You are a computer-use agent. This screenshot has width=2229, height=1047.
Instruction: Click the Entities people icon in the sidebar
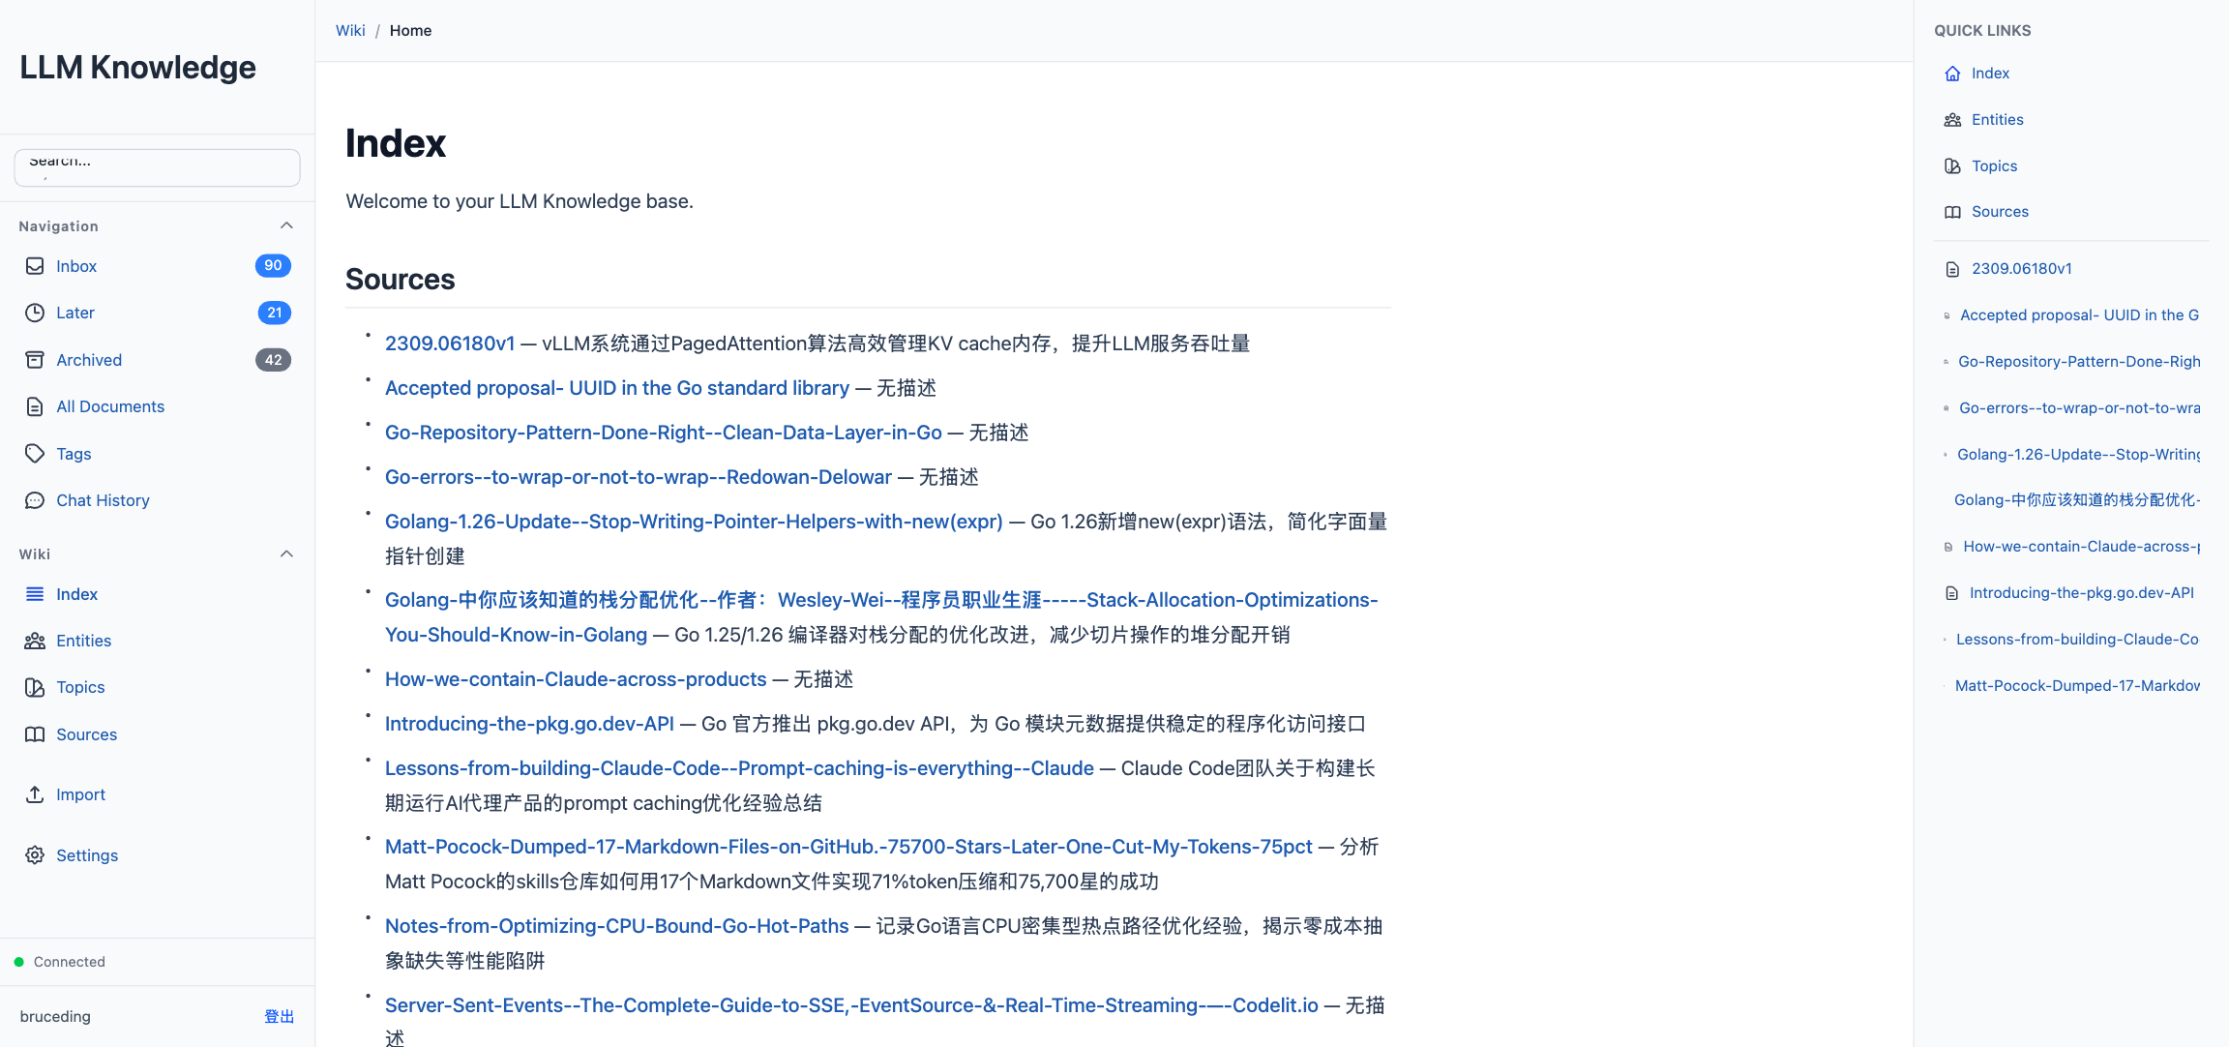[35, 641]
